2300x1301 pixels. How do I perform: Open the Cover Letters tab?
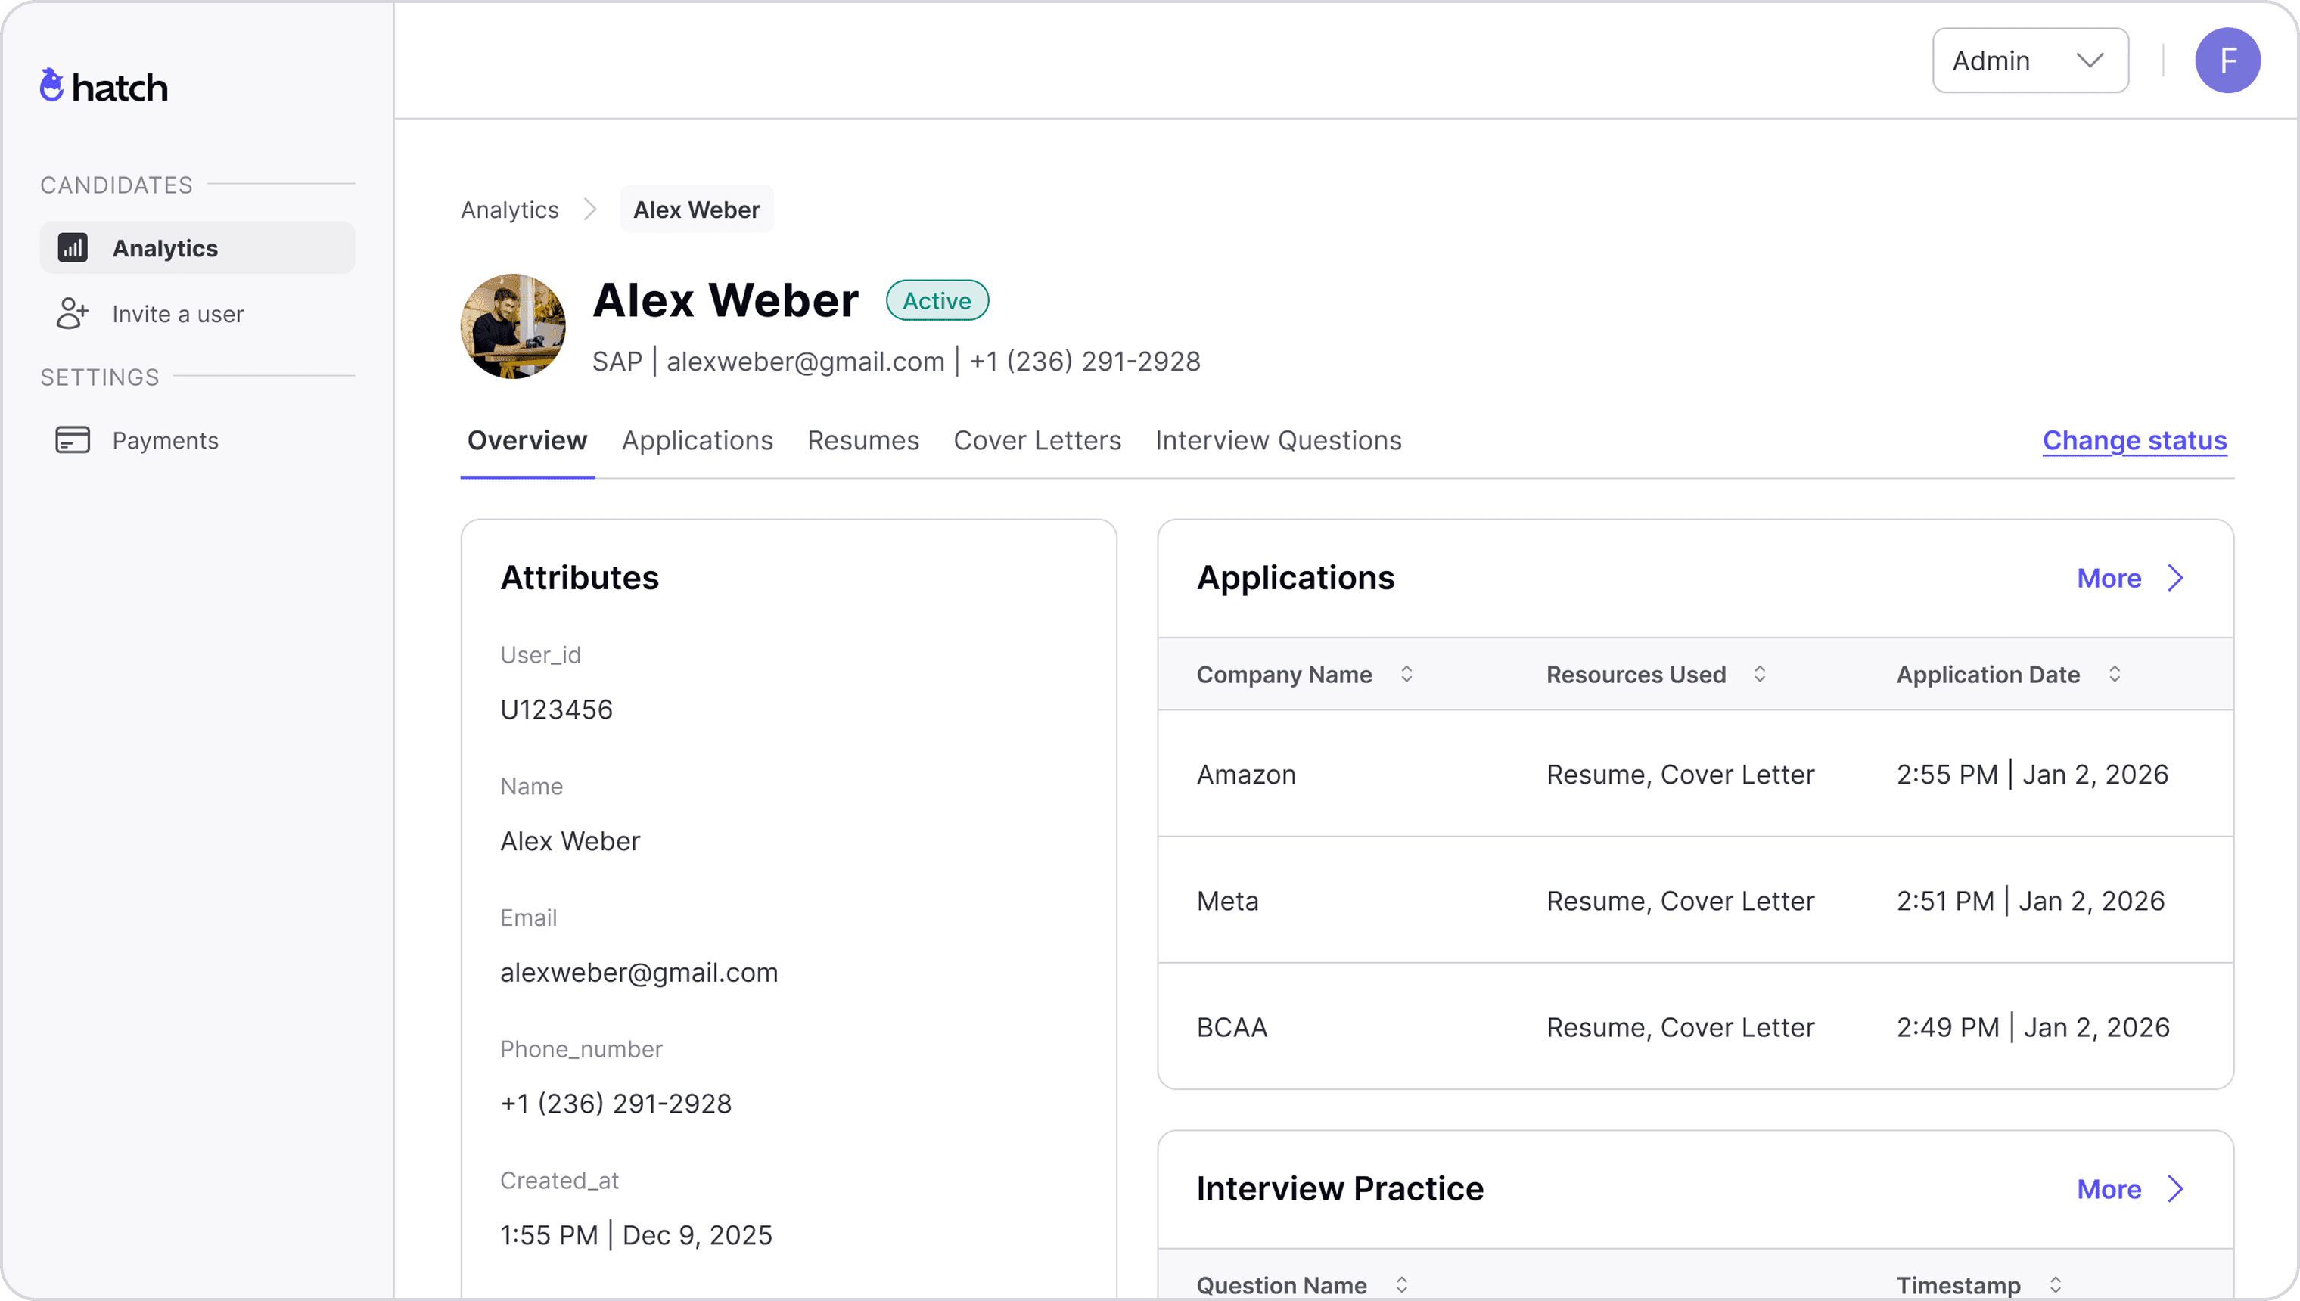(x=1037, y=440)
